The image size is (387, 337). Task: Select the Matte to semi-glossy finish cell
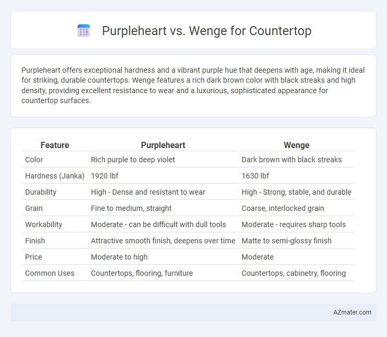[286, 241]
